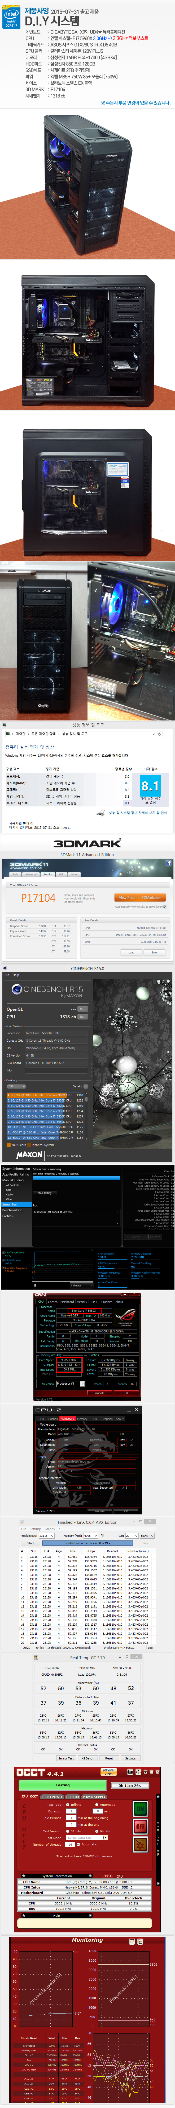Open Memory tab in ROG CPU-Z
The image size is (175, 2108).
[82, 1302]
